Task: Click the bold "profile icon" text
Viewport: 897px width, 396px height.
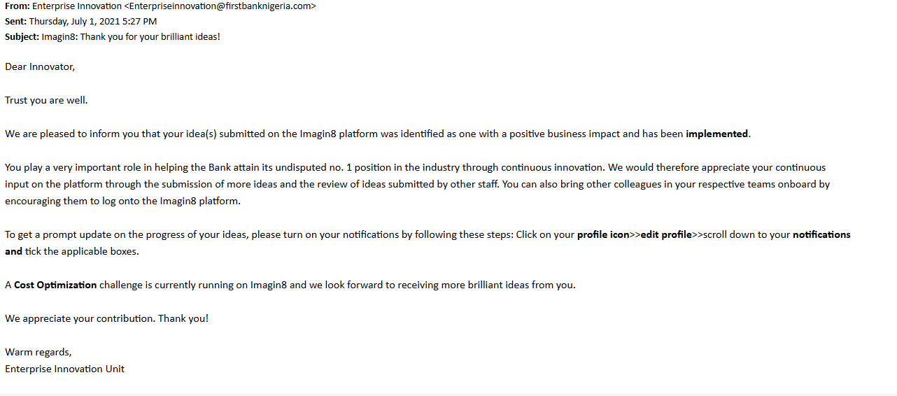Action: [603, 234]
